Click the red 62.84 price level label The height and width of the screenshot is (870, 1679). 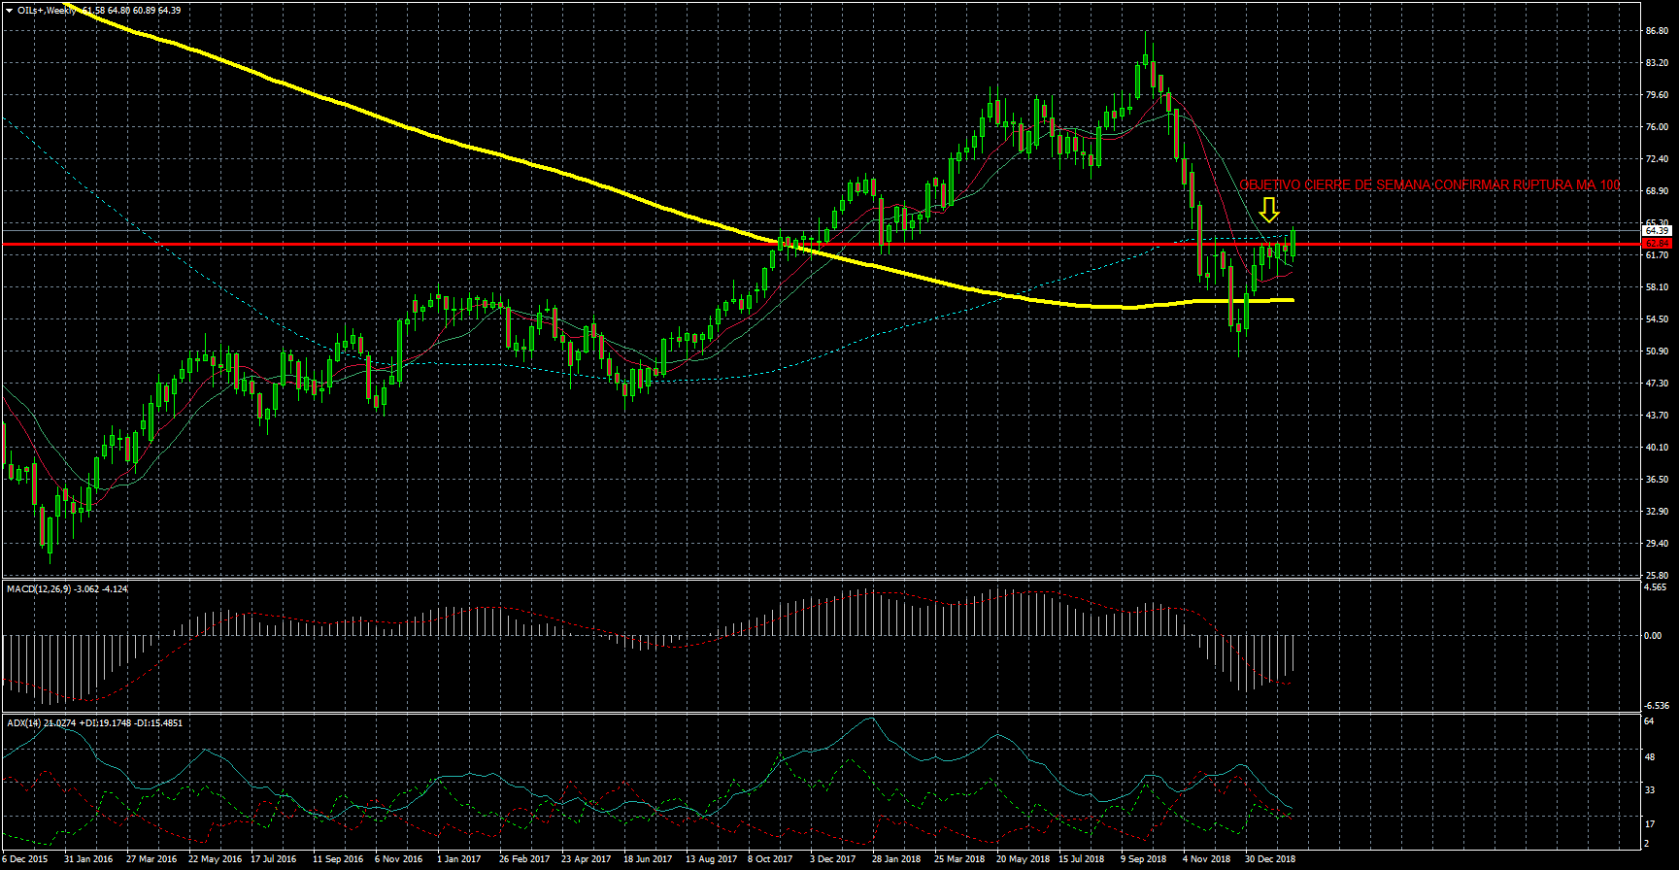click(1656, 244)
